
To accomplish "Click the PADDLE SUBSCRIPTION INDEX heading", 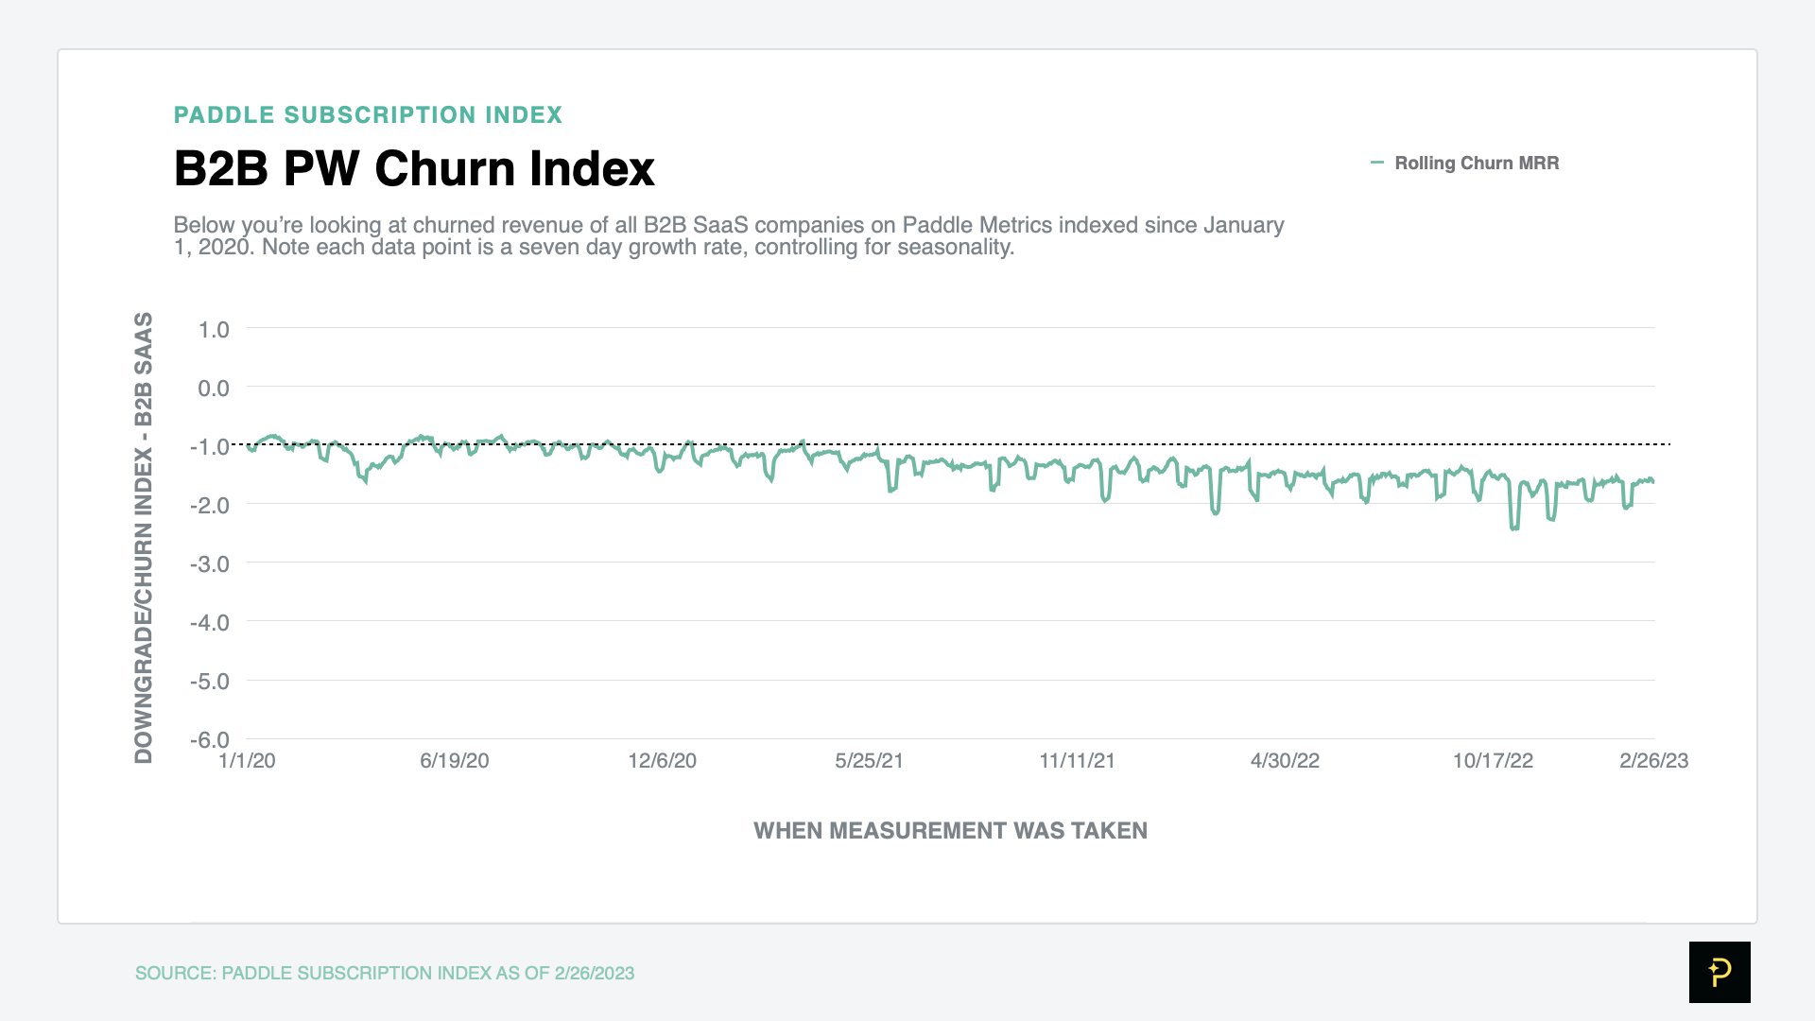I will tap(368, 114).
